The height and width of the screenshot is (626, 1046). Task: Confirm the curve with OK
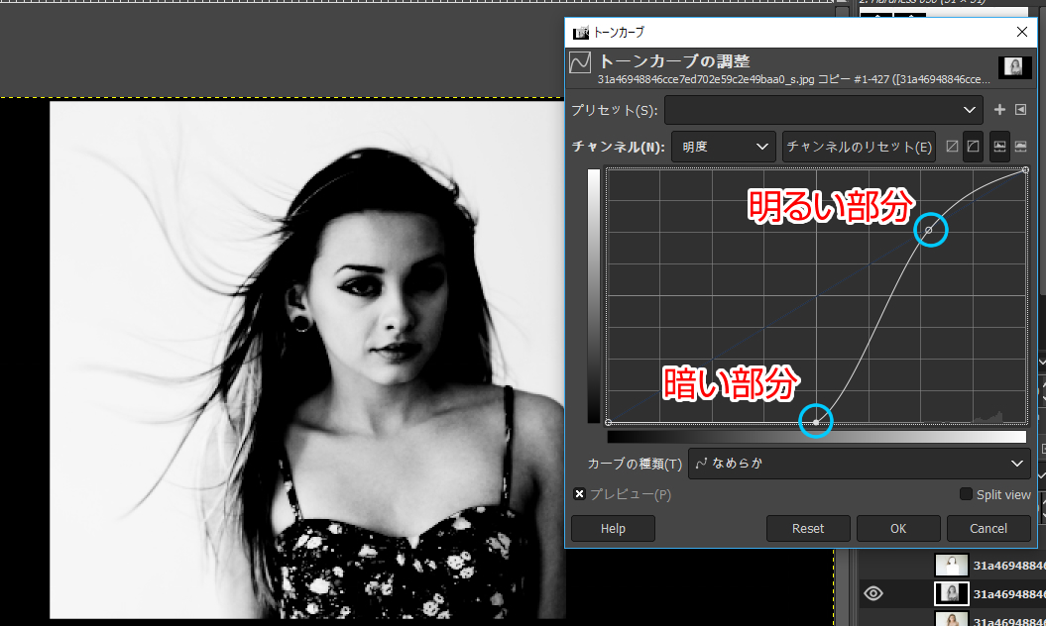[x=898, y=529]
